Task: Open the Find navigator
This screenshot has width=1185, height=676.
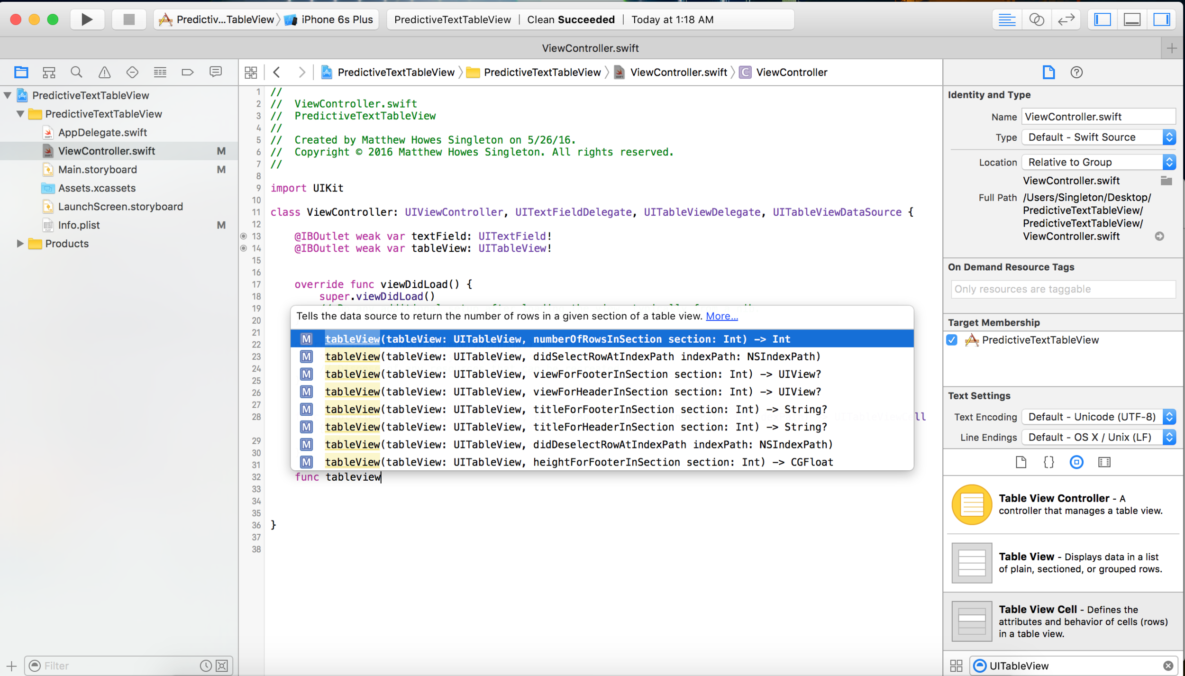Action: (x=76, y=72)
